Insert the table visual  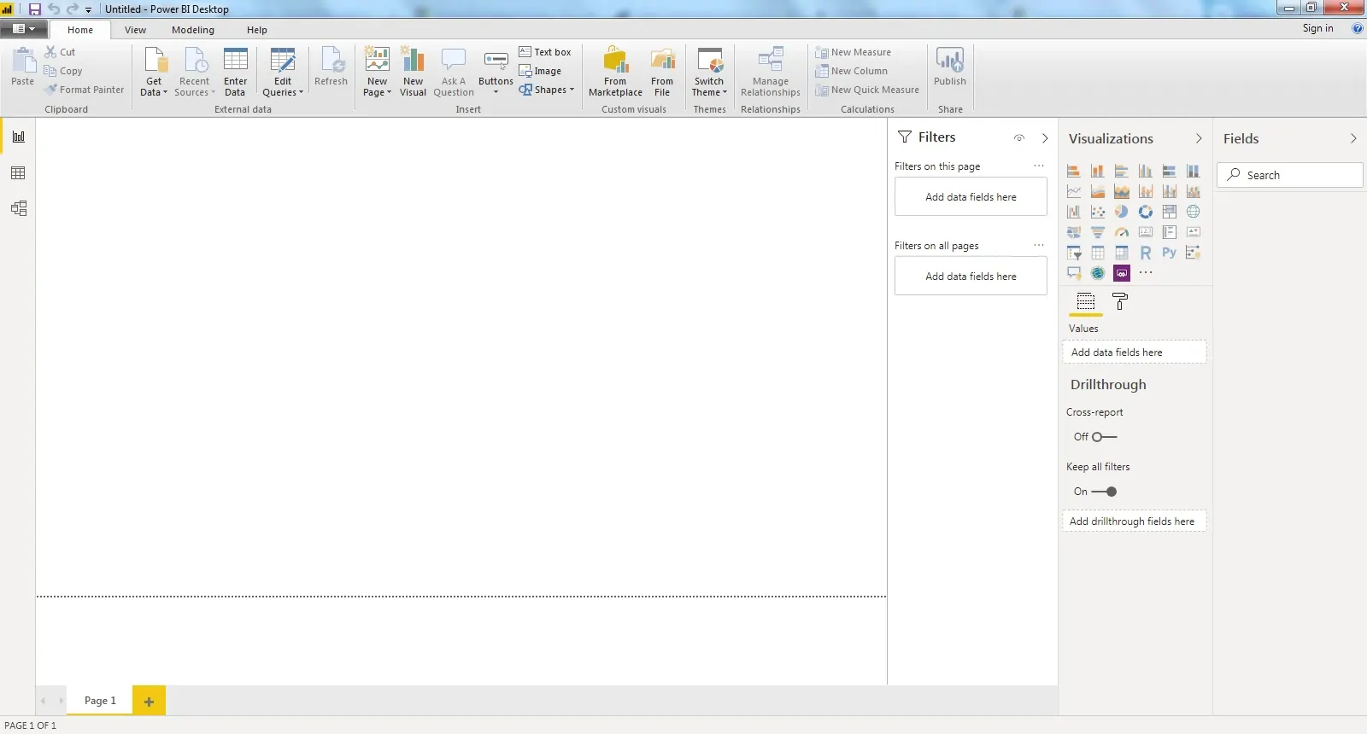pyautogui.click(x=1098, y=253)
